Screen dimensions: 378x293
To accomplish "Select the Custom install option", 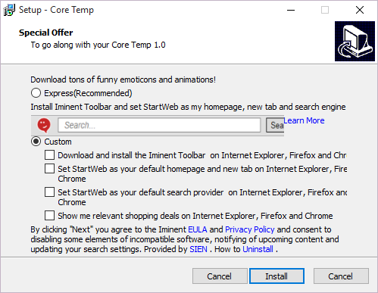I will point(36,142).
